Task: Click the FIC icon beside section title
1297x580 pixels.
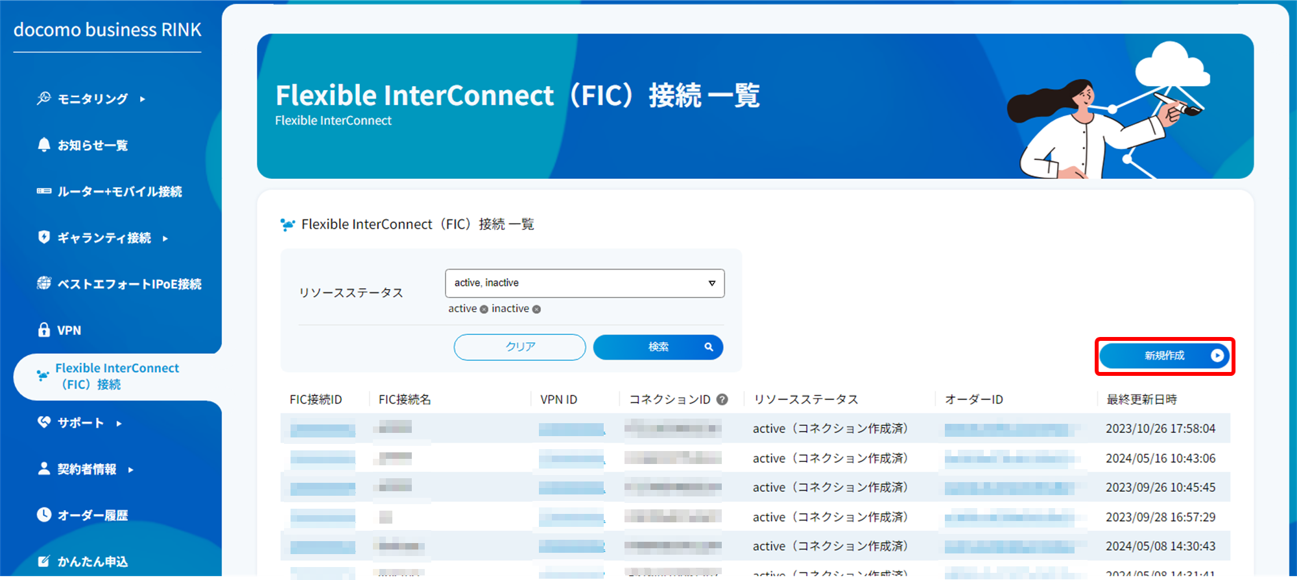Action: (x=287, y=225)
